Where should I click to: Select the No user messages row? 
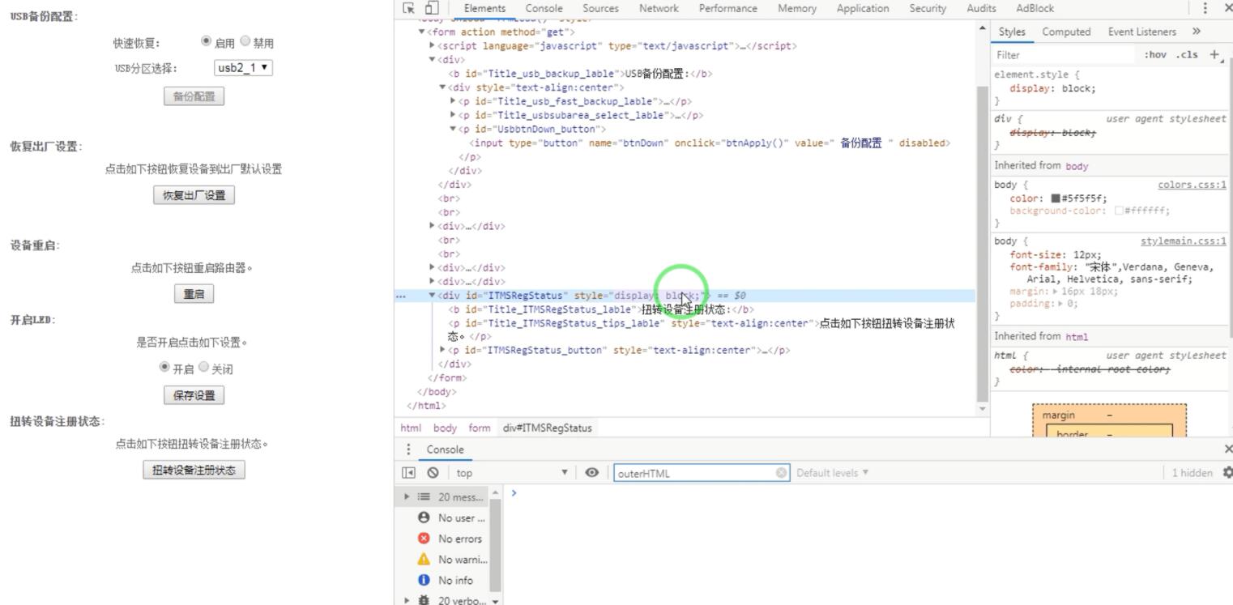[452, 518]
